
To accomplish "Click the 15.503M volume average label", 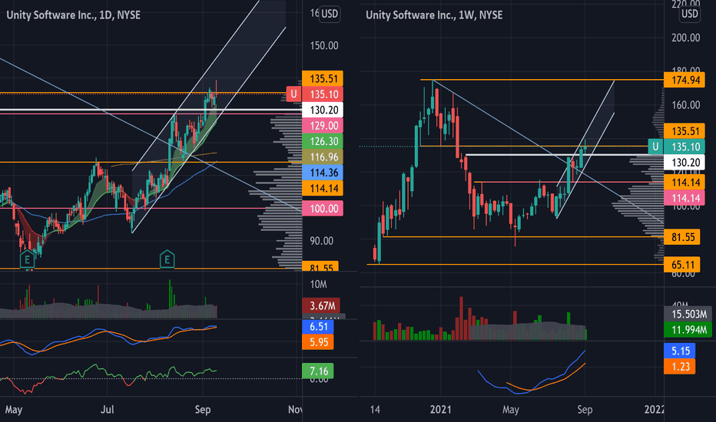I will (x=688, y=314).
